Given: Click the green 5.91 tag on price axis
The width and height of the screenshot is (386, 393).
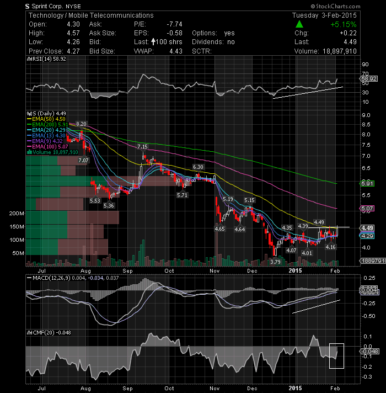Looking at the screenshot, I should pos(367,183).
